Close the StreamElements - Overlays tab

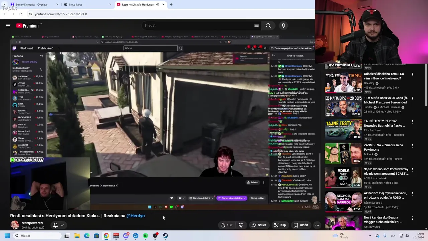point(57,5)
